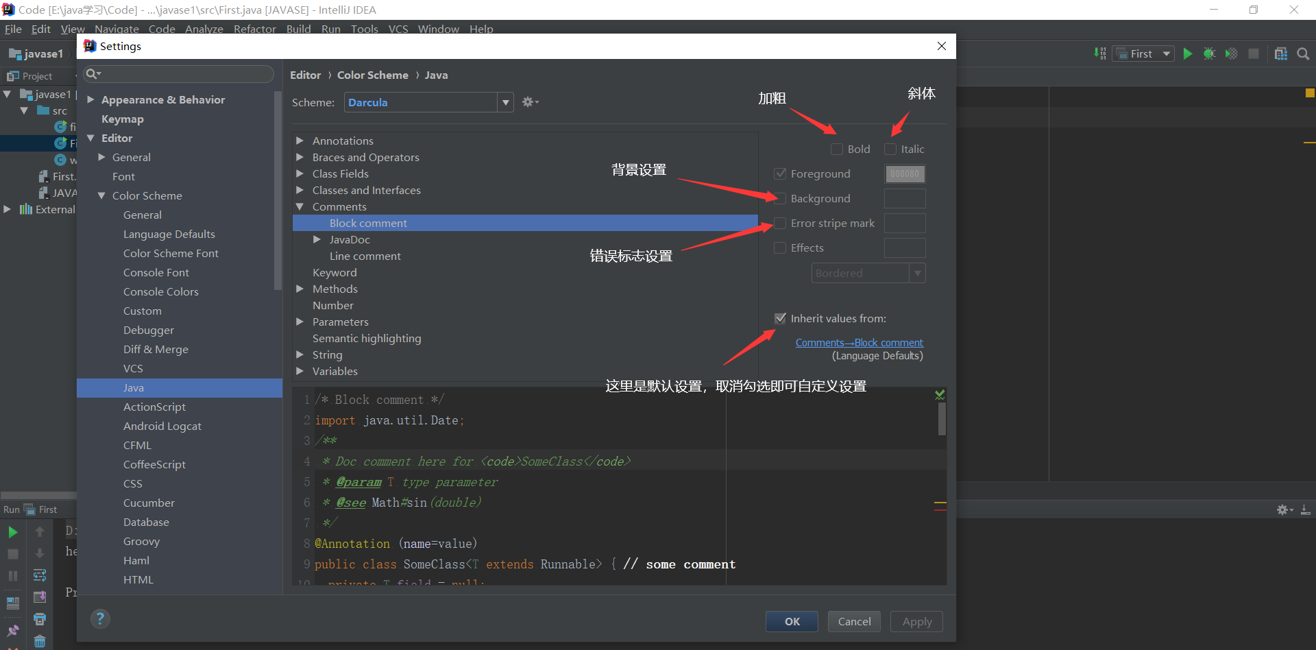Open the VCS menu
Viewport: 1316px width, 650px height.
398,29
